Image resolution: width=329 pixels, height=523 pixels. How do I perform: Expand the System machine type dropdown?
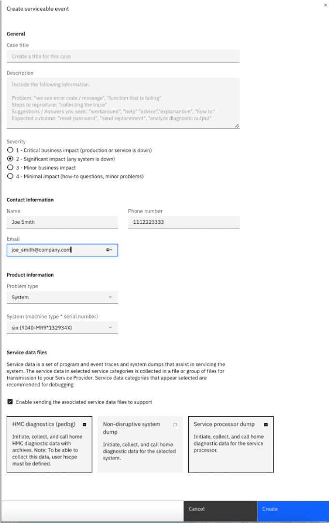coord(62,328)
